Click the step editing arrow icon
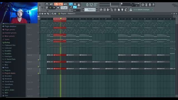This screenshot has height=100, width=178. point(75,4)
